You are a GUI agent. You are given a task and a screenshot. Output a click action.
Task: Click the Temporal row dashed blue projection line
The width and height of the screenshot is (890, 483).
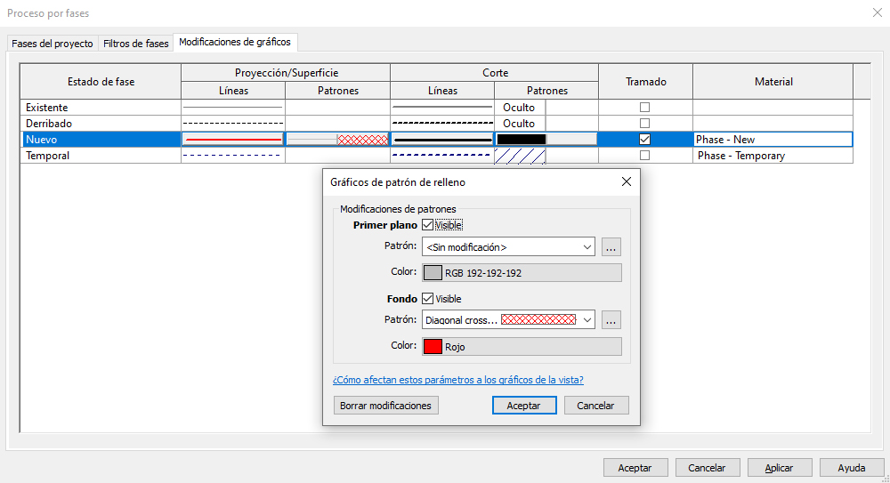(233, 156)
